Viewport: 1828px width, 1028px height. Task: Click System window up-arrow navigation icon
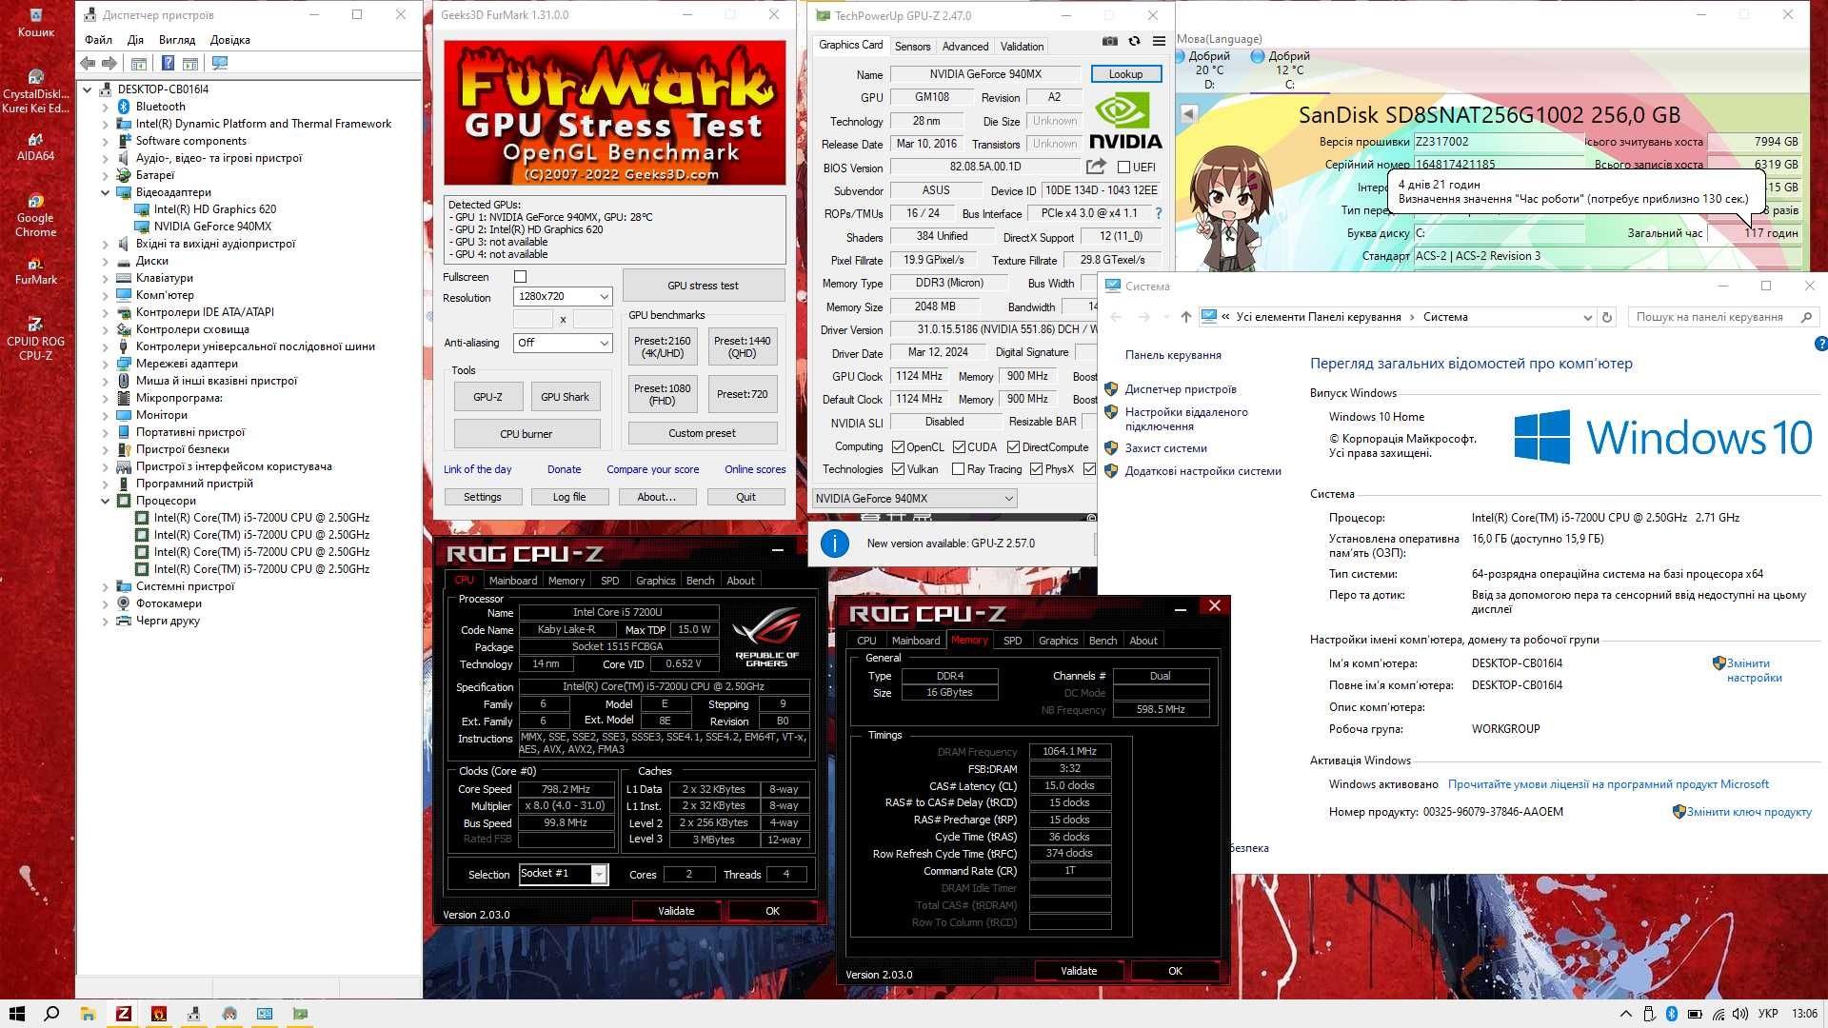(1185, 317)
